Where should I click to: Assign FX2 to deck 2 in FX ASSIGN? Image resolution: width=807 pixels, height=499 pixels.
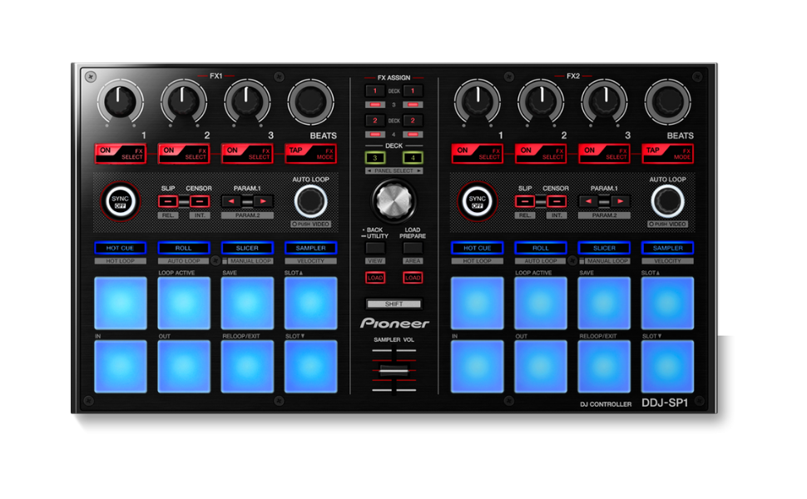[x=413, y=121]
